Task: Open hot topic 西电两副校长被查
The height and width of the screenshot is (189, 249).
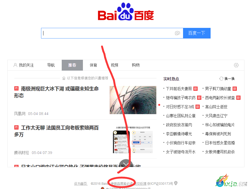Action: pyautogui.click(x=220, y=98)
